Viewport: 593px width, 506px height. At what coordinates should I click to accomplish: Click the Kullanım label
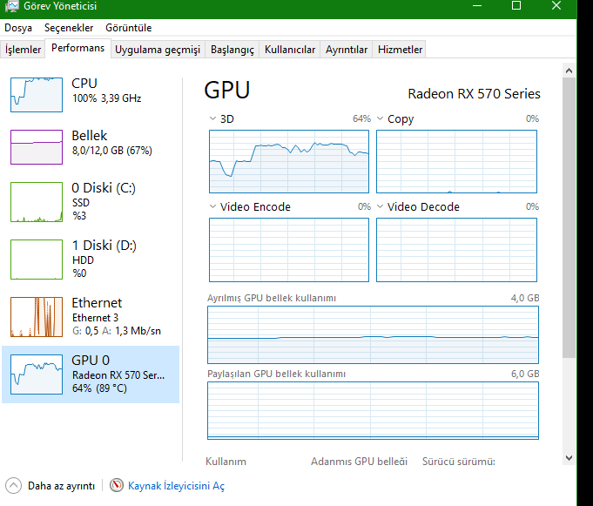[x=226, y=462]
